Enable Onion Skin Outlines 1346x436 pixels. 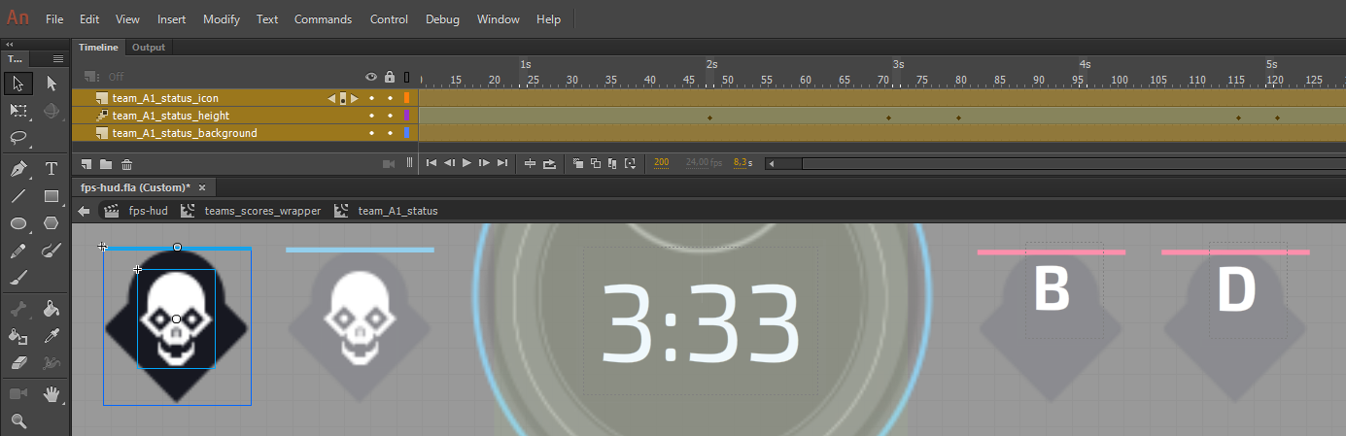(595, 163)
